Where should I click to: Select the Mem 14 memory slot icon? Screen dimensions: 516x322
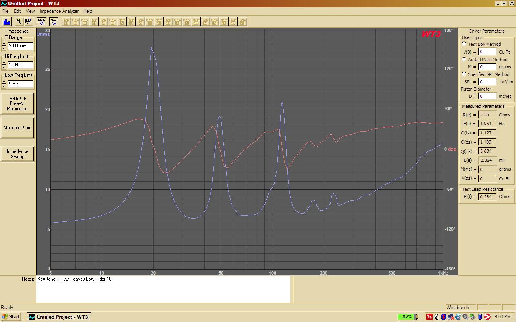[187, 21]
